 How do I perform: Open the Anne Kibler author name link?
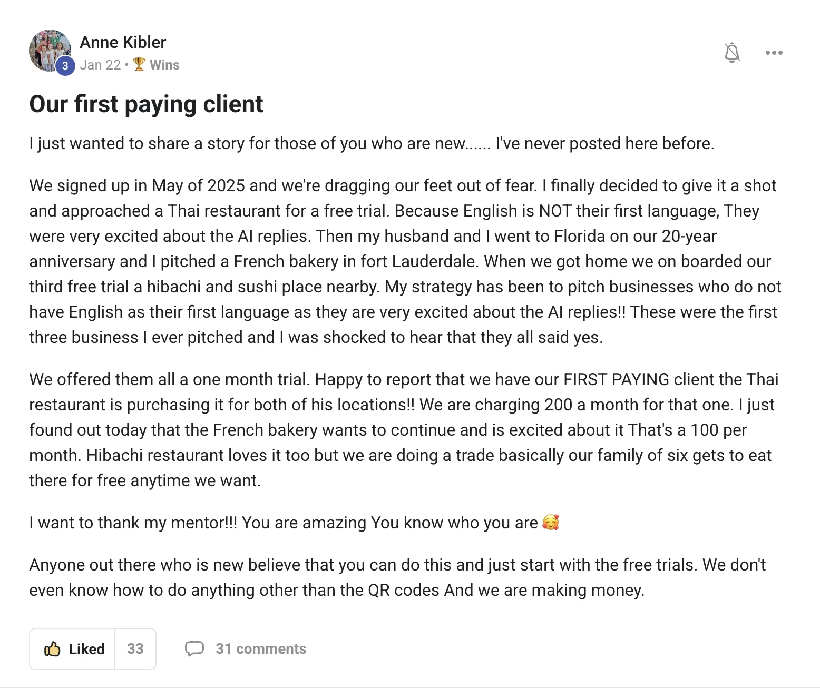coord(123,42)
